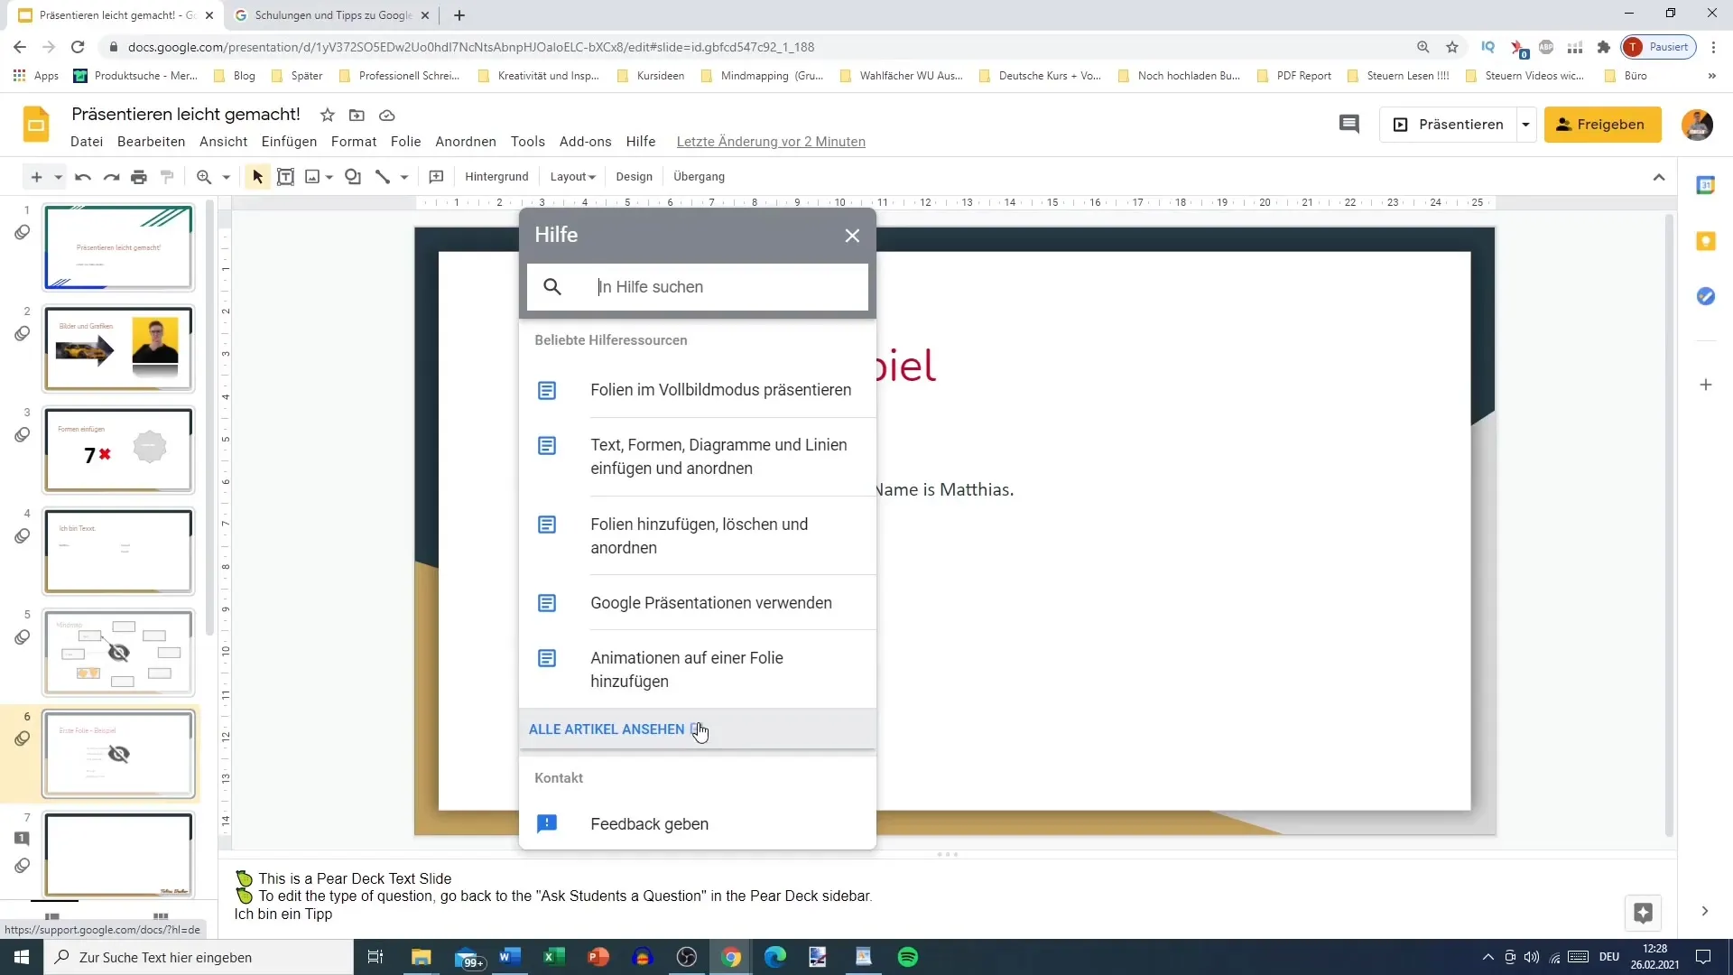The height and width of the screenshot is (975, 1733).
Task: Select slide 3 thumbnail
Action: pyautogui.click(x=119, y=450)
